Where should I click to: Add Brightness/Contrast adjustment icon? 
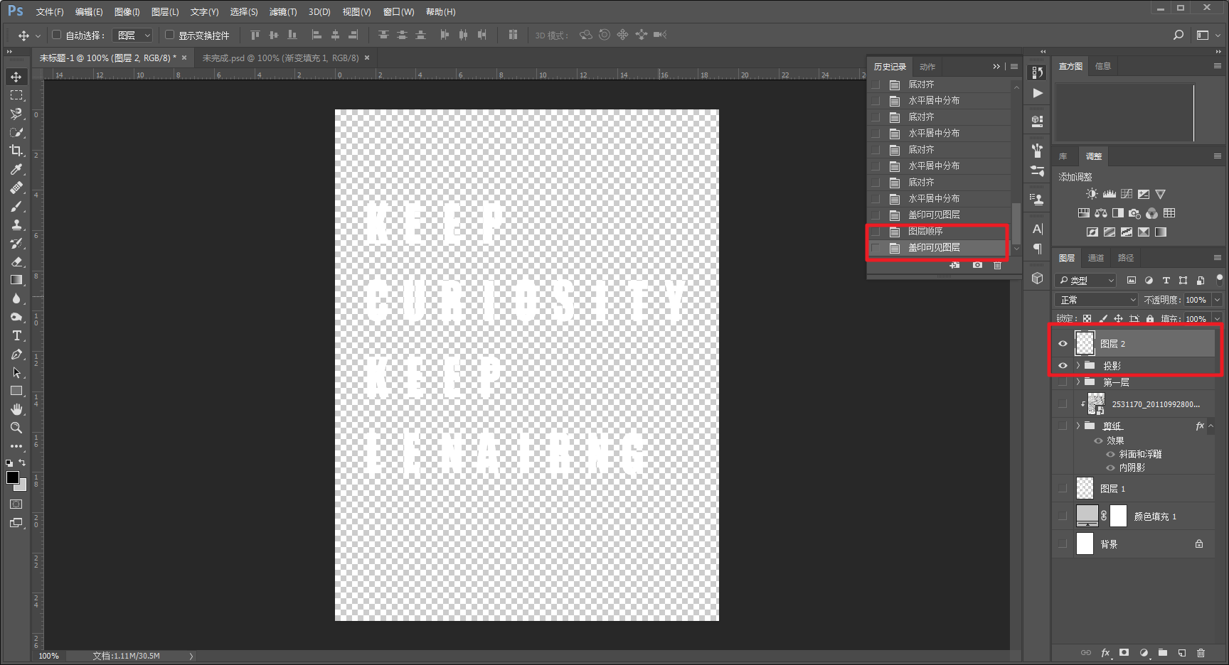[x=1092, y=194]
